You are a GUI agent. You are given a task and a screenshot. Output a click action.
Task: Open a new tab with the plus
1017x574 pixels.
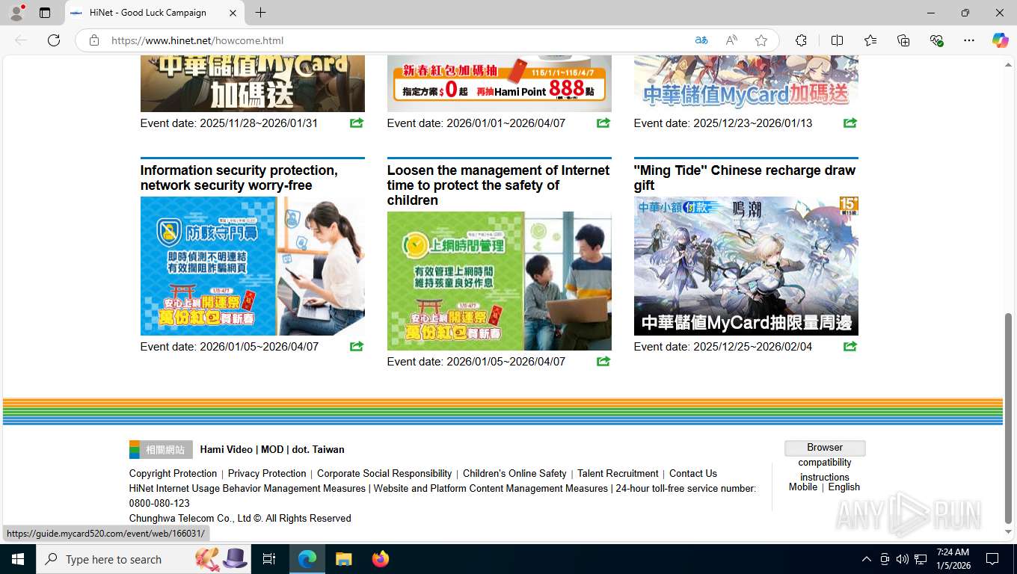pyautogui.click(x=260, y=13)
